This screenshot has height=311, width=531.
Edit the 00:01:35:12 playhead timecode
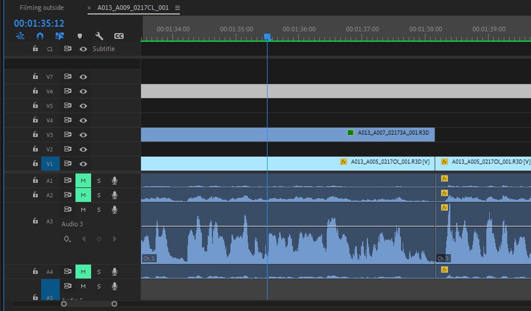[39, 23]
